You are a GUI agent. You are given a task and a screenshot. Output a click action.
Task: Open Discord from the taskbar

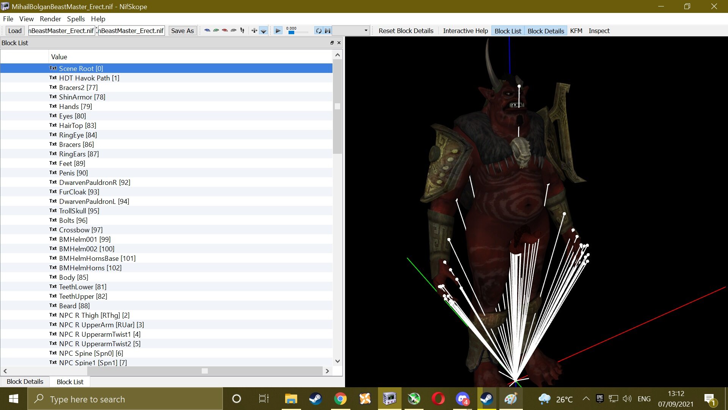463,399
